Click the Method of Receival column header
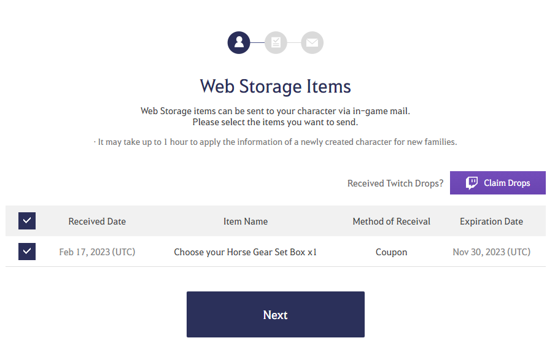 [391, 221]
